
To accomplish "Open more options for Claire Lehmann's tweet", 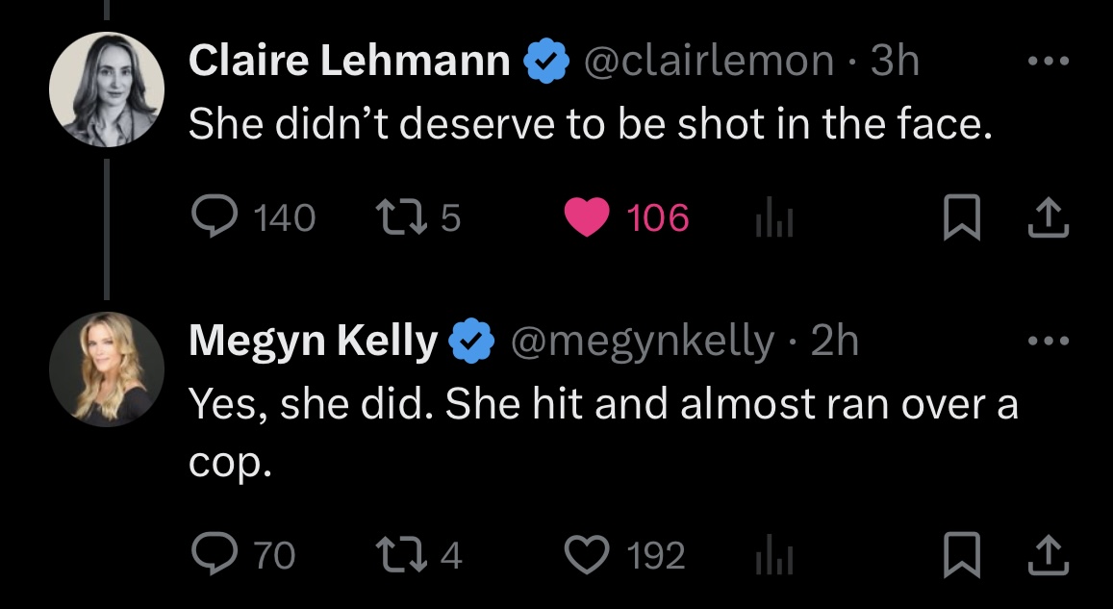I will click(1048, 62).
